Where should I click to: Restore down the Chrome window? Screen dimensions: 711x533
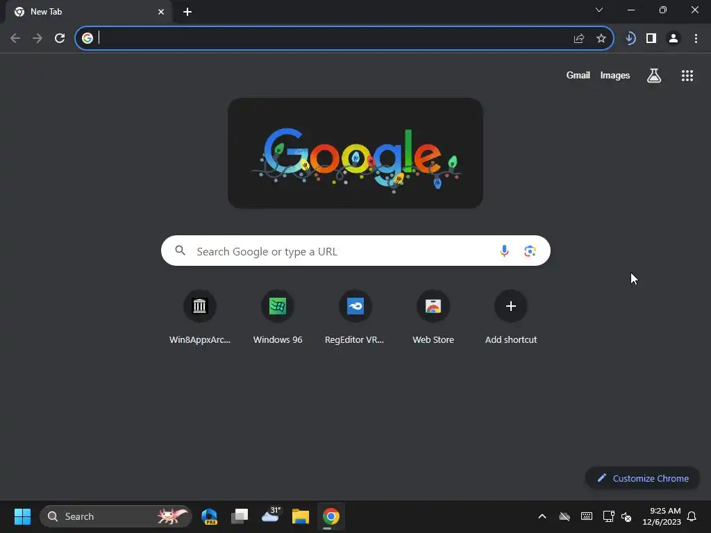coord(663,10)
